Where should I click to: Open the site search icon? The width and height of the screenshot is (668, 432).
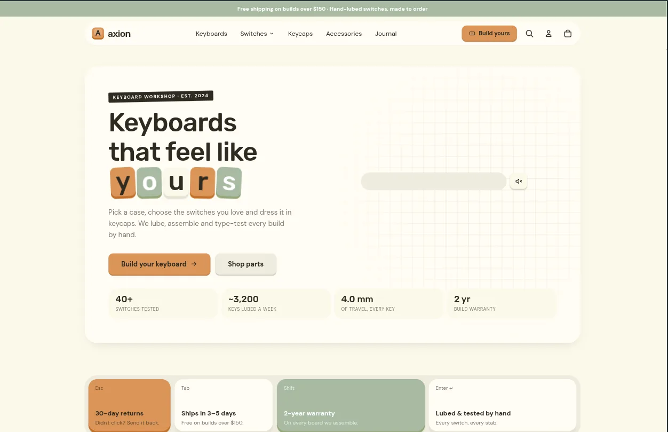click(x=529, y=34)
